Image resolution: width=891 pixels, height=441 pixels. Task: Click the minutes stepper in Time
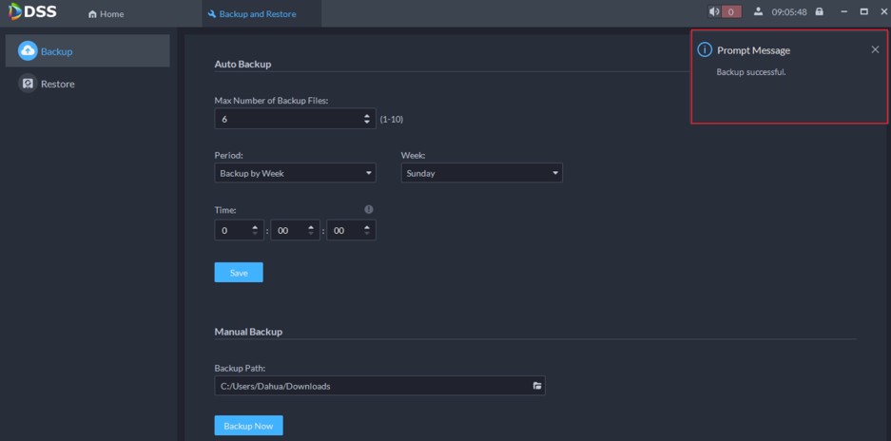point(311,230)
